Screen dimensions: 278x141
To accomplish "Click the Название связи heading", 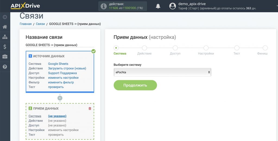I will pyautogui.click(x=44, y=37).
